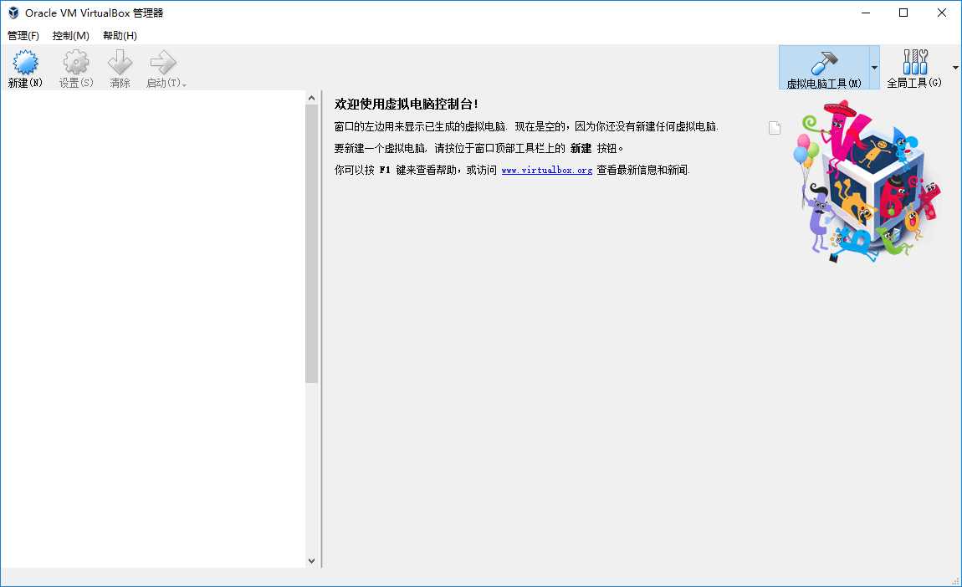The width and height of the screenshot is (962, 587).
Task: Maximize the VirtualBox manager window
Action: 903,13
